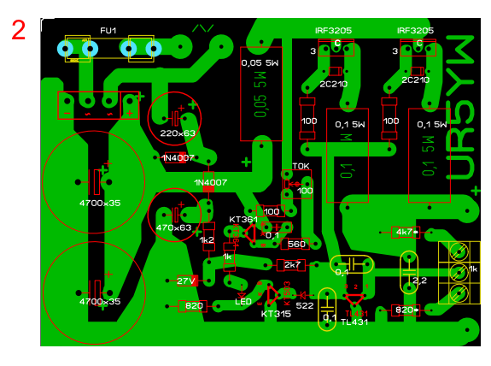
Task: Select the UR5YW silkscreen text
Action: tap(460, 108)
